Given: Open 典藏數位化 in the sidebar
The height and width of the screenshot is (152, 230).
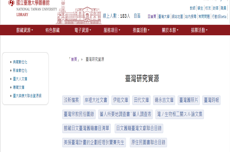Looking at the screenshot, I should (20, 62).
